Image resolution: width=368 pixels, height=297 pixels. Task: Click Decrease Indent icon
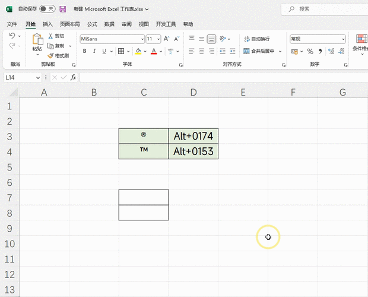(x=223, y=51)
